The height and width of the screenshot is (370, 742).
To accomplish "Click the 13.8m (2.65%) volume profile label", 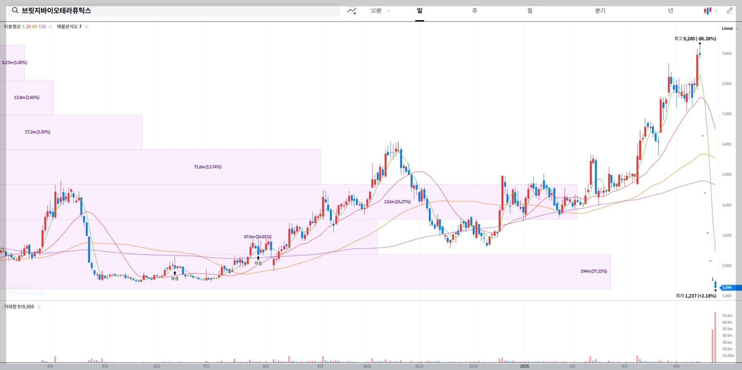I will (27, 97).
